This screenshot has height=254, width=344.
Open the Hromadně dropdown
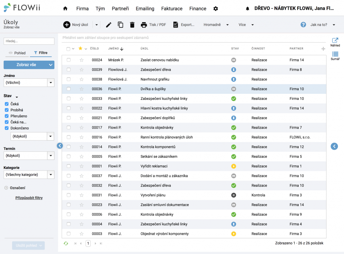point(216,25)
